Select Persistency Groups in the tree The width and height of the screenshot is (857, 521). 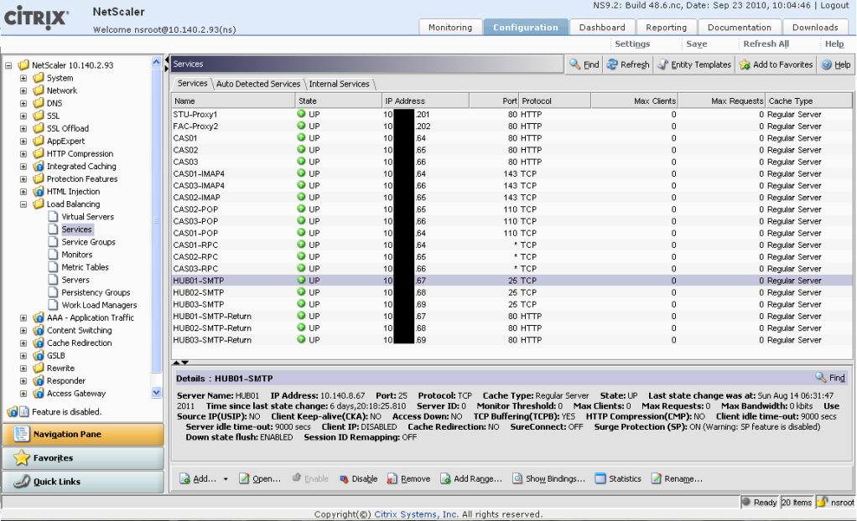pyautogui.click(x=96, y=292)
